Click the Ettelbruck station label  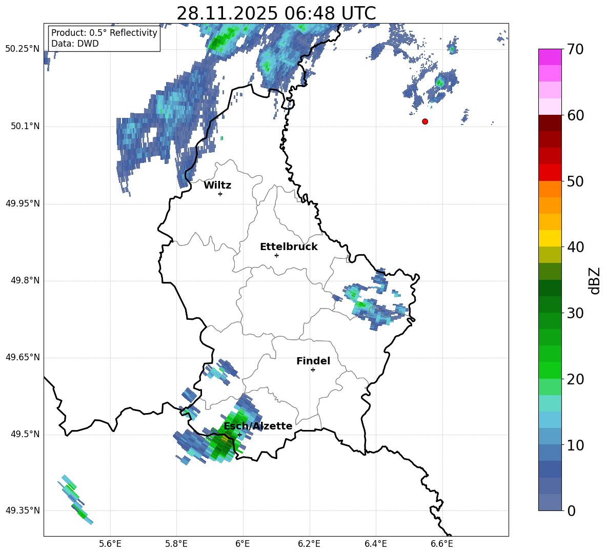pyautogui.click(x=289, y=247)
